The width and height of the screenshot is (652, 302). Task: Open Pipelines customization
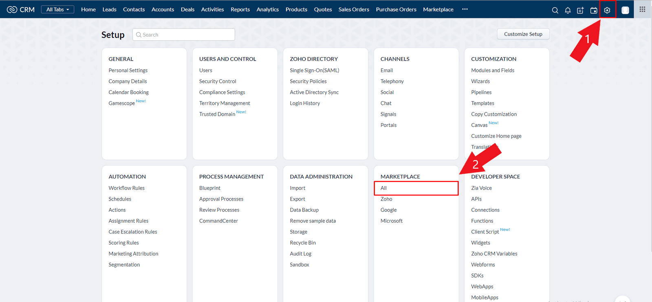481,93
